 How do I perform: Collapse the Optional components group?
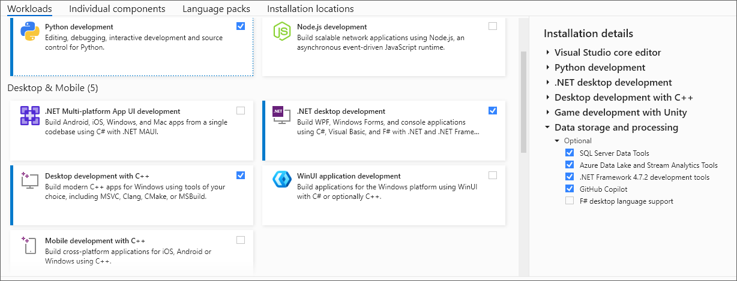tap(558, 141)
